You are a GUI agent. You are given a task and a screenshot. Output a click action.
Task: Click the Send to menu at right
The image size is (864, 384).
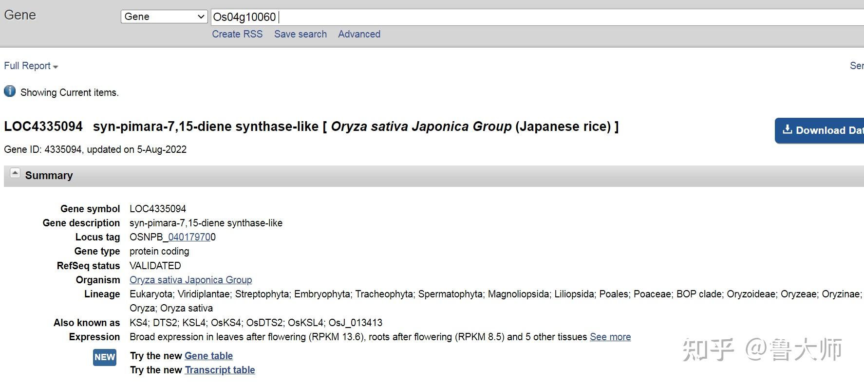click(856, 66)
